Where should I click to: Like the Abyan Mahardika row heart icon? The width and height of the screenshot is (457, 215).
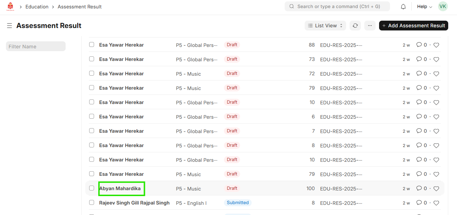coord(436,189)
